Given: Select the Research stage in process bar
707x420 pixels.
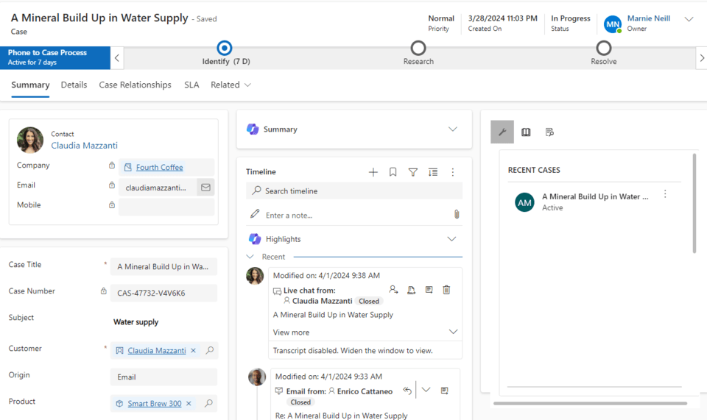Looking at the screenshot, I should tap(418, 49).
